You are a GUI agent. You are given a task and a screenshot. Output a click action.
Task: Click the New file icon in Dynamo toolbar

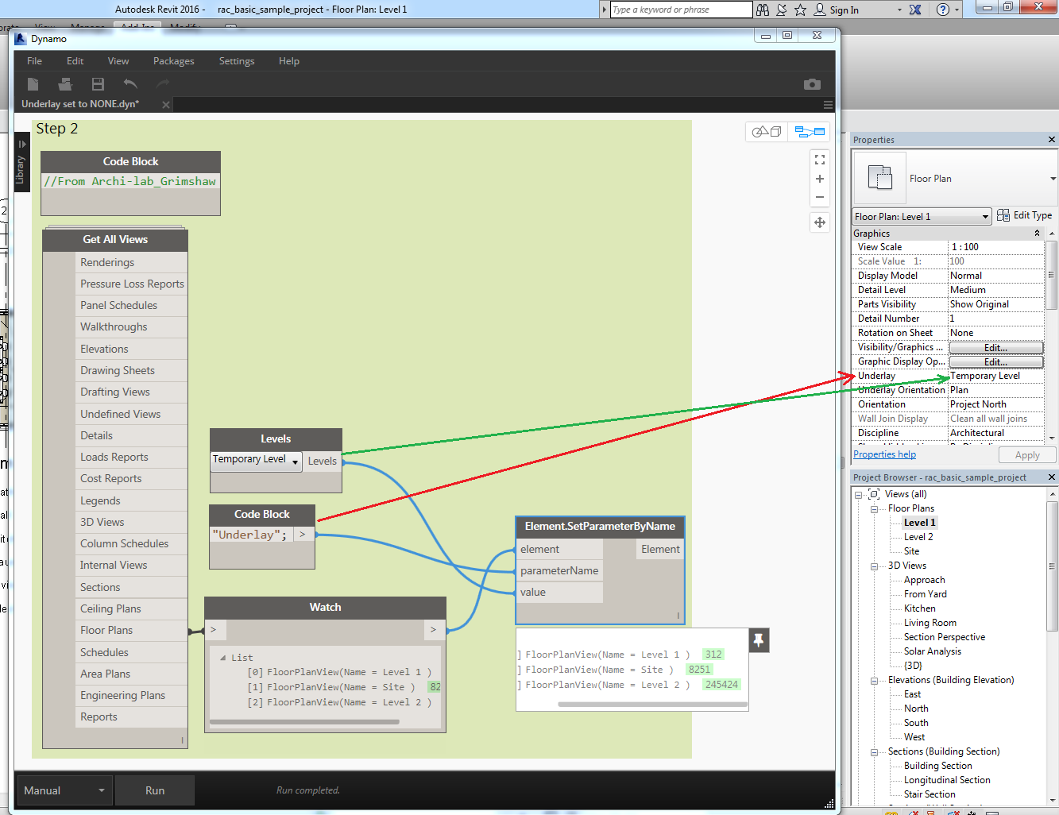coord(33,84)
